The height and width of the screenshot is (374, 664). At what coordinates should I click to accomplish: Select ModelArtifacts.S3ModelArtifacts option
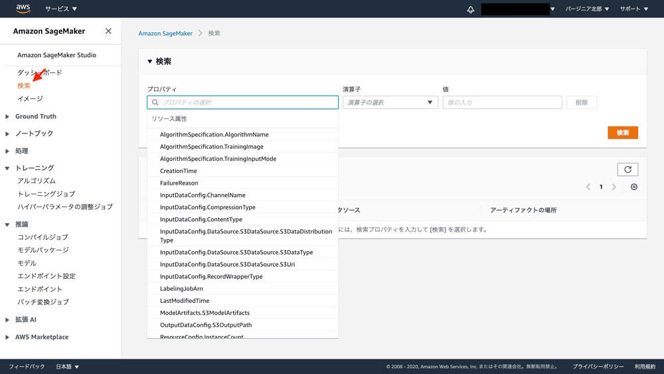[242, 313]
